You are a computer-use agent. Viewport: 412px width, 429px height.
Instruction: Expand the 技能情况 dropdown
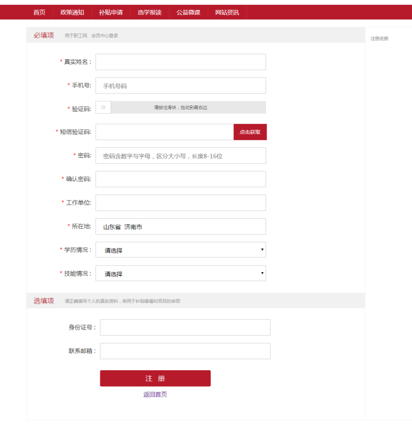[x=181, y=274]
